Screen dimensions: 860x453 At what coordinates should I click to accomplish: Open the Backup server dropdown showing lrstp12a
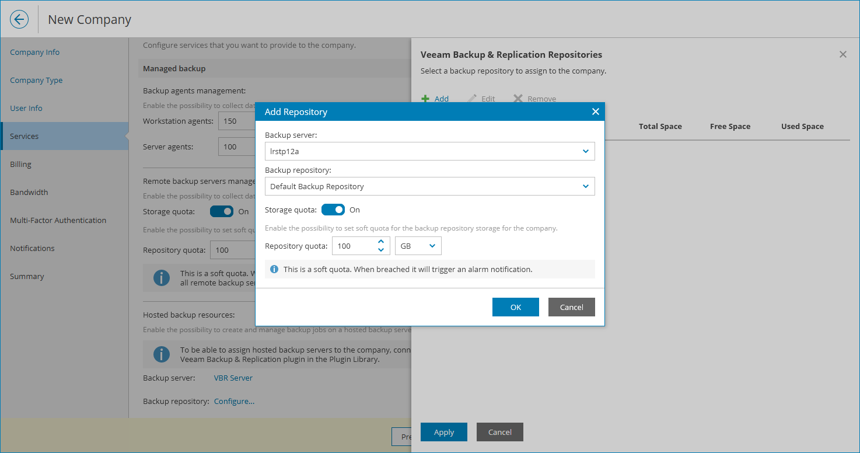pyautogui.click(x=430, y=151)
